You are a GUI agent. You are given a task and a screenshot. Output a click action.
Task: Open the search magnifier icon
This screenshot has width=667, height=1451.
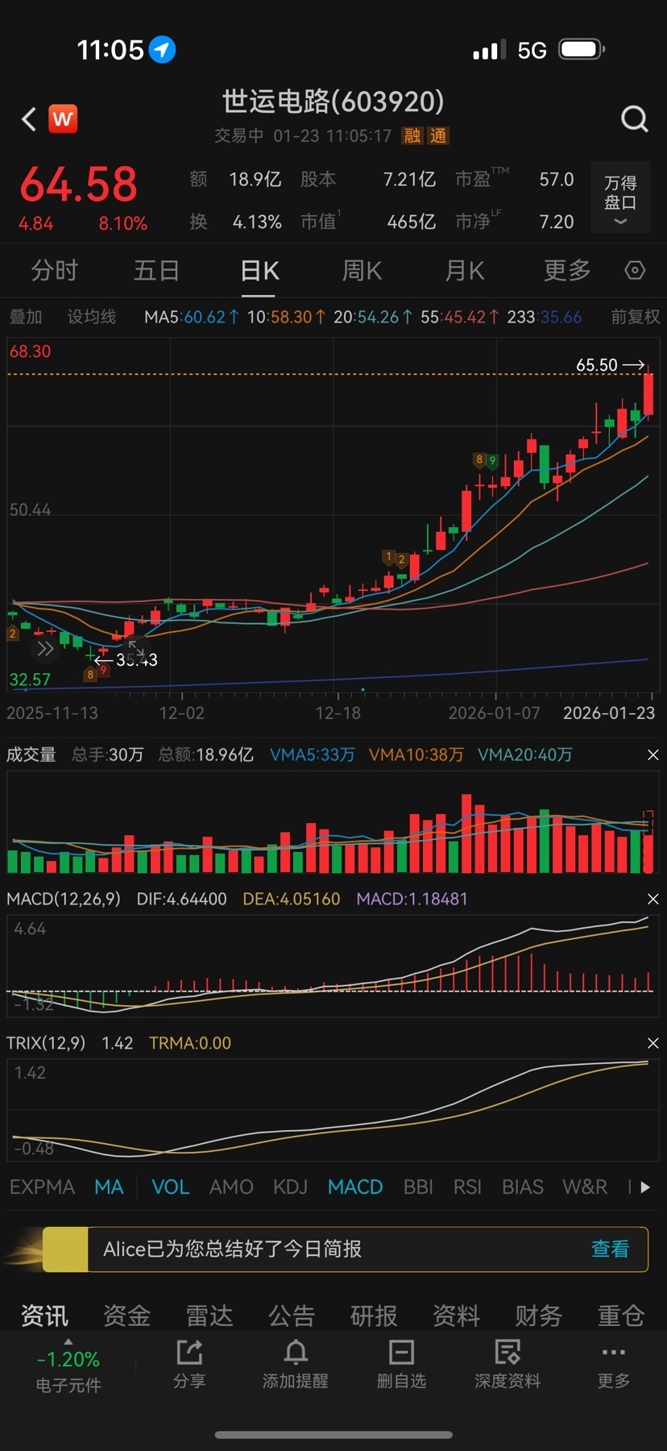pos(634,119)
